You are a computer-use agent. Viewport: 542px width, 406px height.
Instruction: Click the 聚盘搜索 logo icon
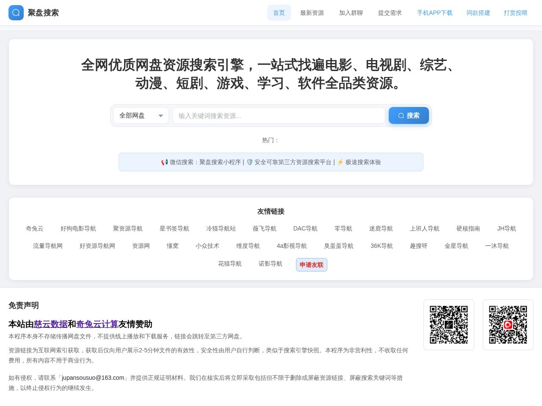[x=16, y=13]
